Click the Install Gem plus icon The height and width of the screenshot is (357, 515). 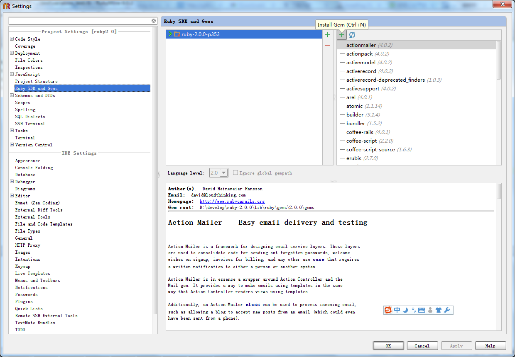point(341,35)
